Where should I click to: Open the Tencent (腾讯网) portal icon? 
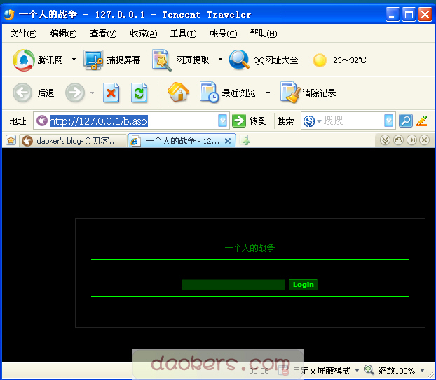tap(24, 60)
